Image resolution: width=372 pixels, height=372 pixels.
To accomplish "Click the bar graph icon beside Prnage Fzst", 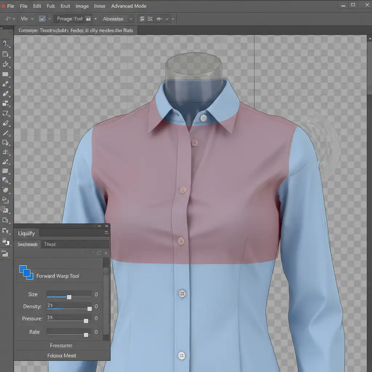I will [88, 19].
